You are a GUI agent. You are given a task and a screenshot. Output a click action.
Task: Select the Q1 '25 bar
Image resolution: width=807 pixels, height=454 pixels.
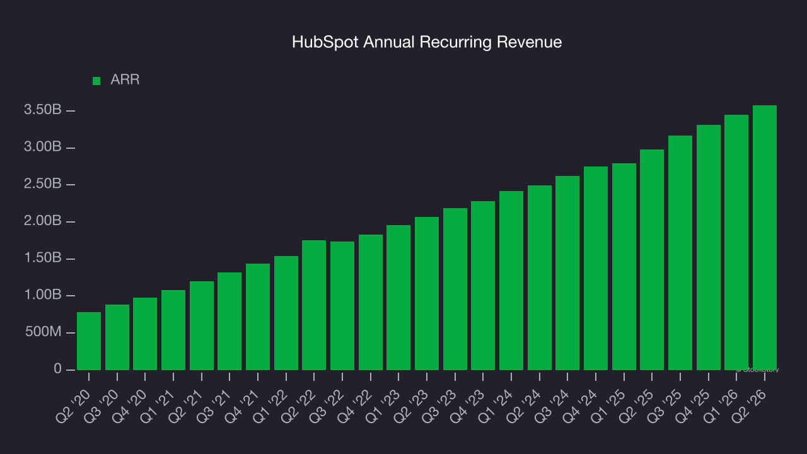tap(624, 267)
